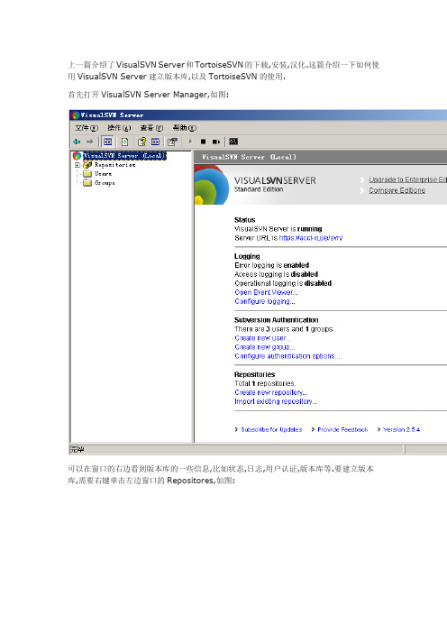The width and height of the screenshot is (447, 633).
Task: Click Configure authentication options link
Action: click(287, 356)
